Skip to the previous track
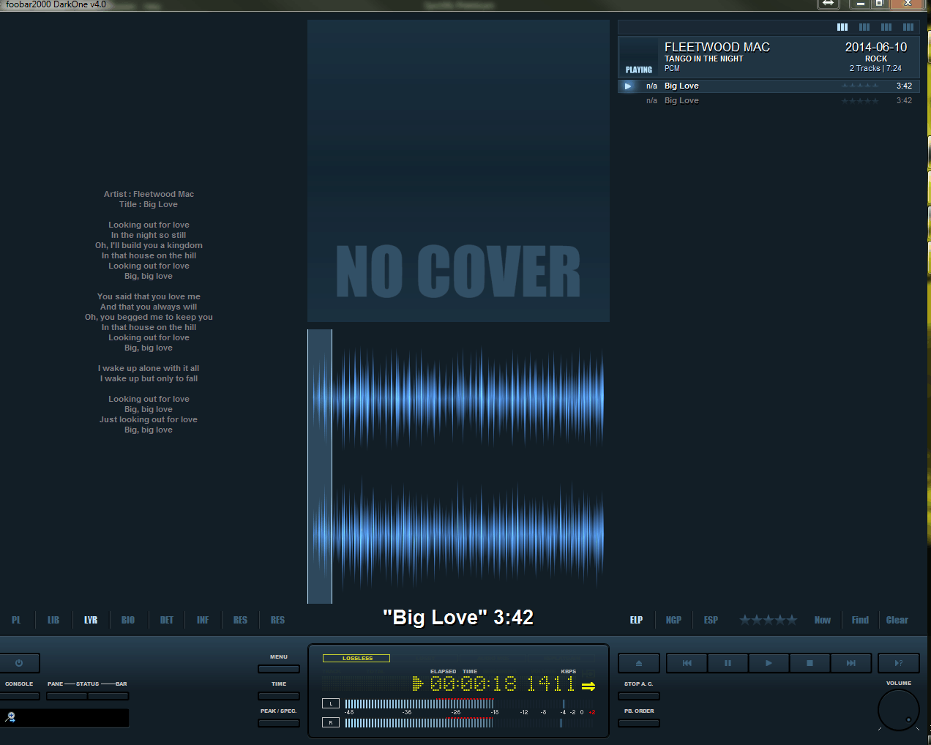 687,663
